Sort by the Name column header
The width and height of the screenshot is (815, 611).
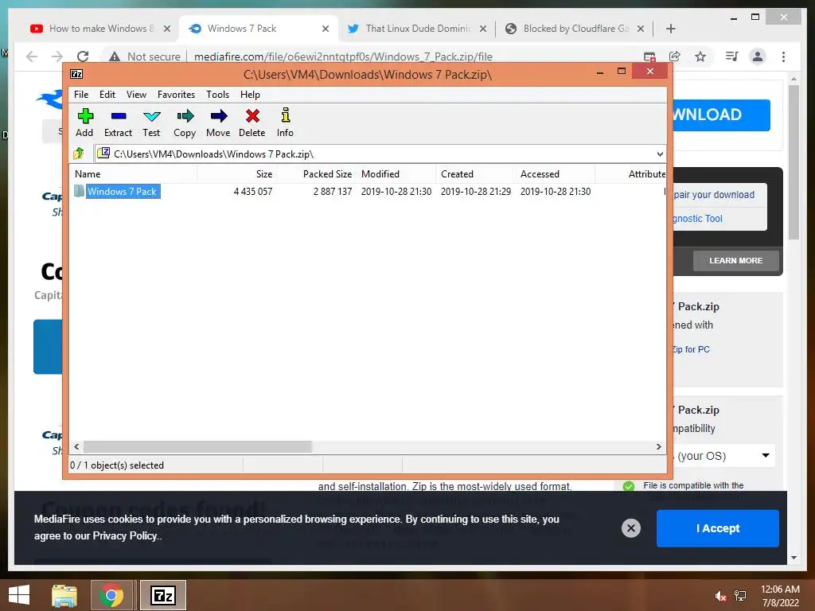tap(134, 174)
